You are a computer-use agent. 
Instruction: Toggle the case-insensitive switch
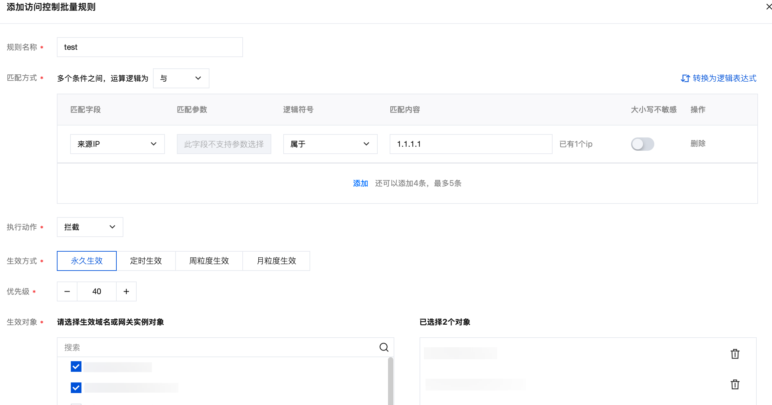pos(642,144)
